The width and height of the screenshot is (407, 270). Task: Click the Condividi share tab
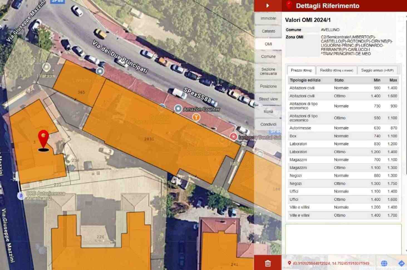coord(268,124)
